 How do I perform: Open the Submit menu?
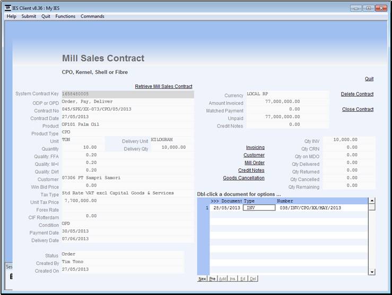click(x=29, y=16)
